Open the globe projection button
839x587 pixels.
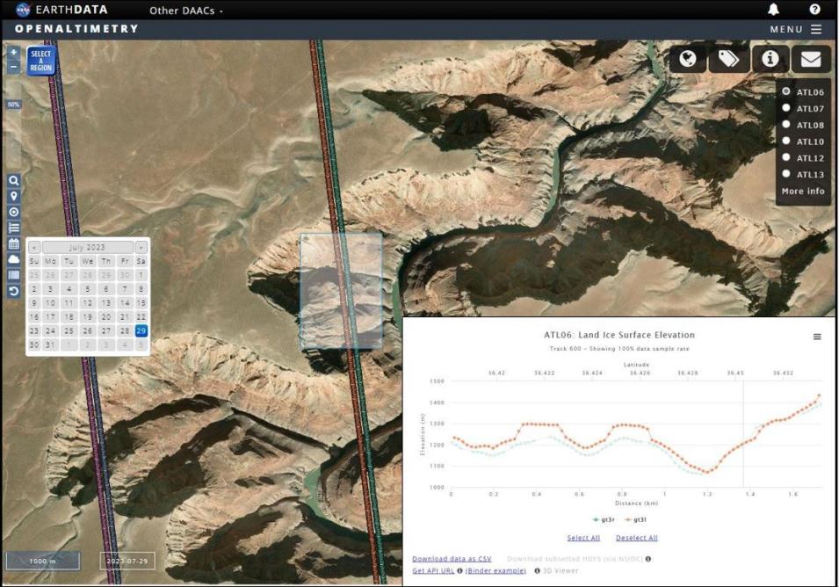688,58
